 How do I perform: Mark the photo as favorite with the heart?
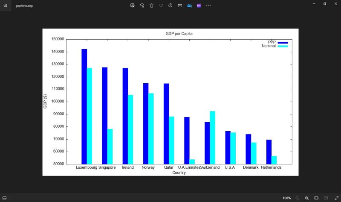pos(161,6)
